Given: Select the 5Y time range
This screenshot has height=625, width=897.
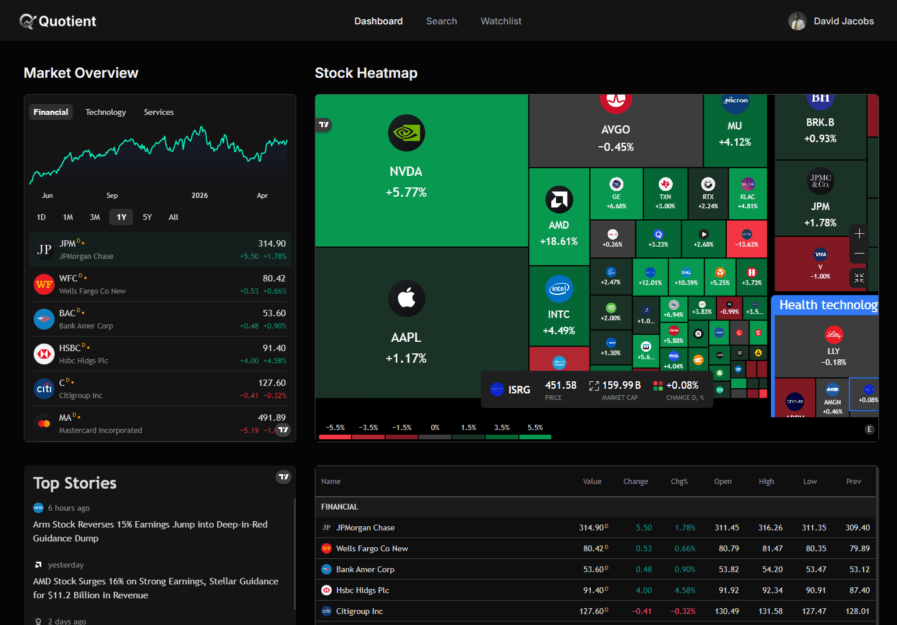Looking at the screenshot, I should [148, 217].
